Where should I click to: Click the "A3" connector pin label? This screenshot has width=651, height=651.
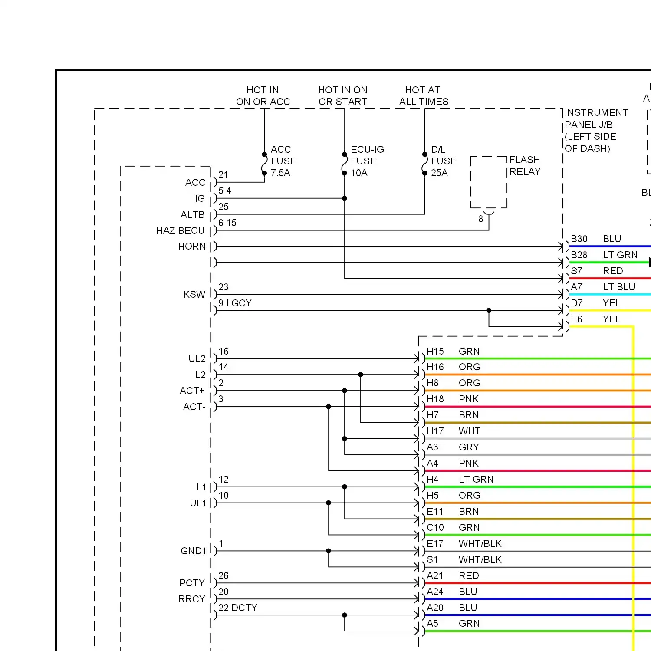pos(432,447)
